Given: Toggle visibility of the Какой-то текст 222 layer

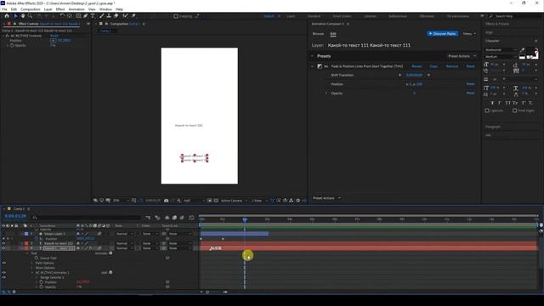Looking at the screenshot, I should 3,244.
